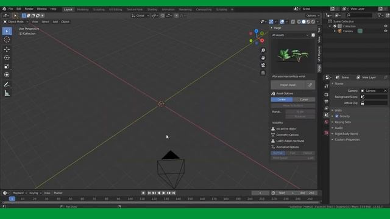Viewport: 390px width, 219px height.
Task: Click play animation button in timeline
Action: (x=164, y=193)
